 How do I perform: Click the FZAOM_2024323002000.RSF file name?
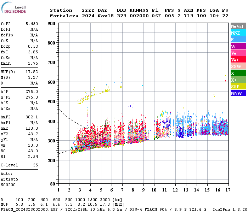click(x=29, y=209)
